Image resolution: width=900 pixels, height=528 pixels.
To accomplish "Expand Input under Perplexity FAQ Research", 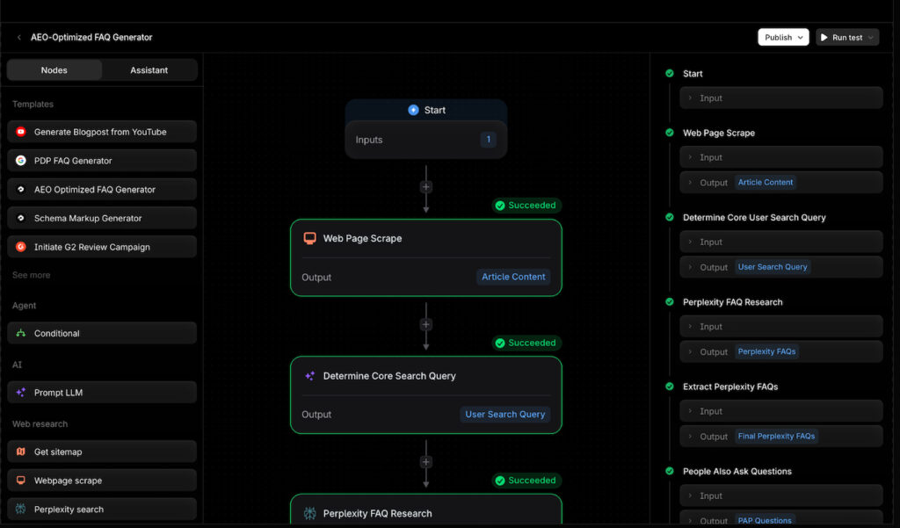I will tap(781, 327).
